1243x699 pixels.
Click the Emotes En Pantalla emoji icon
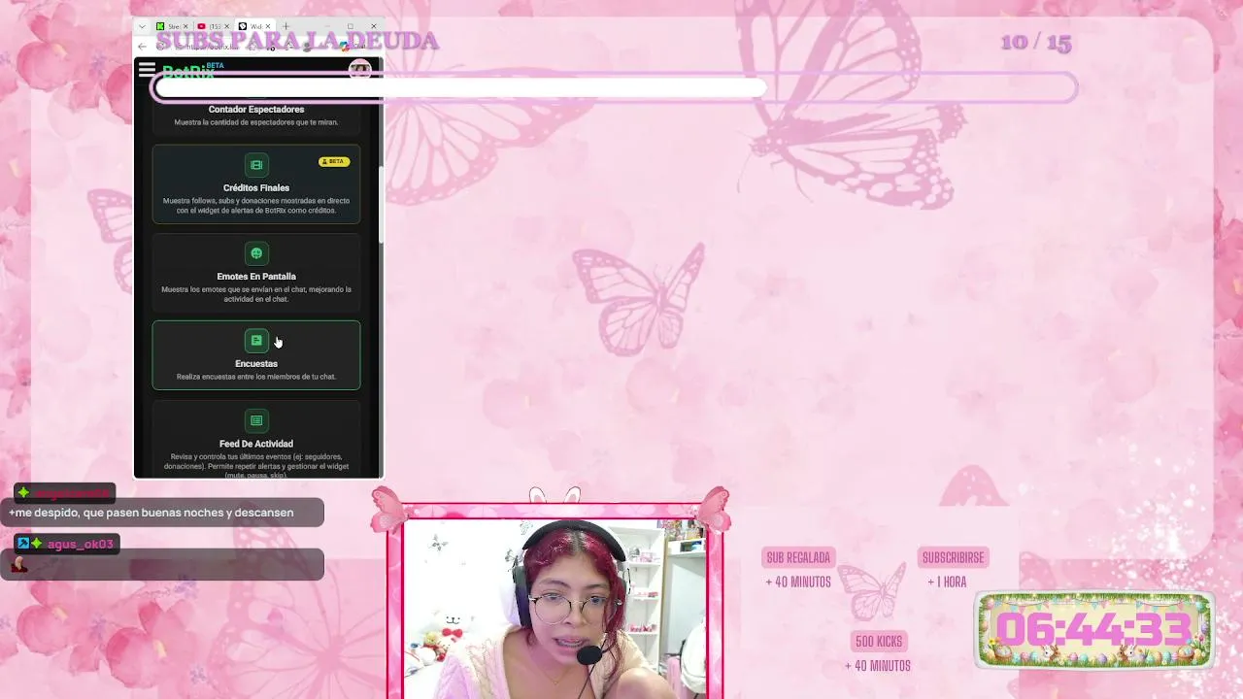click(x=256, y=253)
